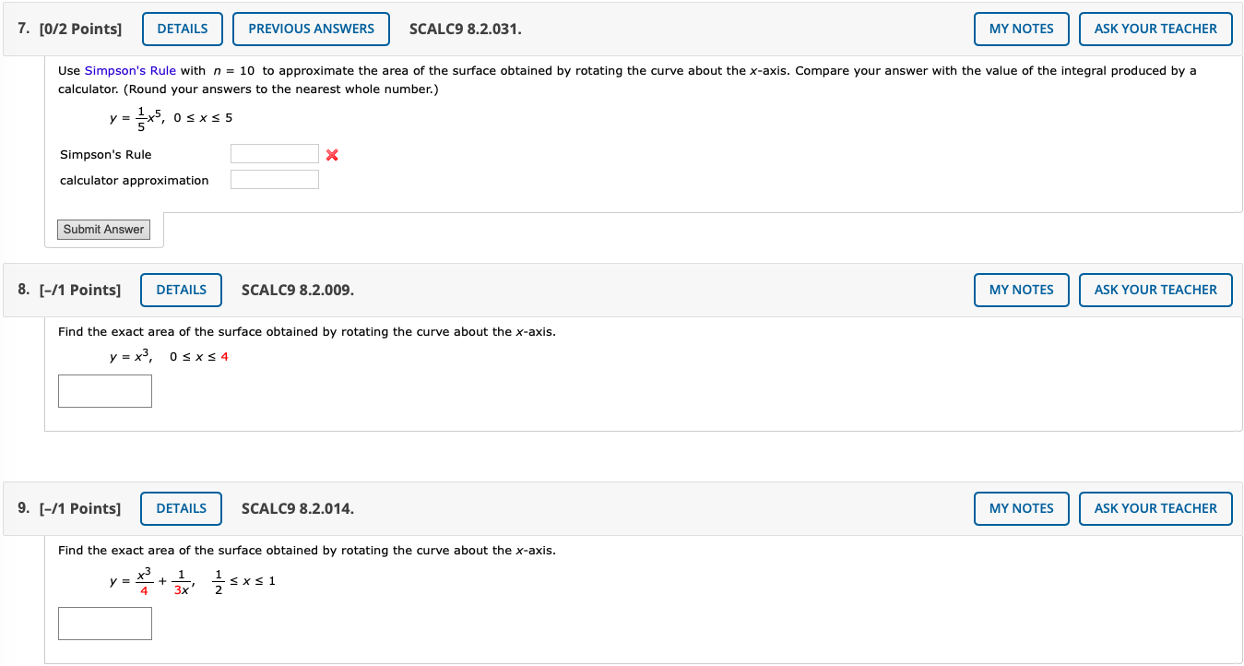
Task: Click the red X incorrect answer indicator
Action: [x=331, y=154]
